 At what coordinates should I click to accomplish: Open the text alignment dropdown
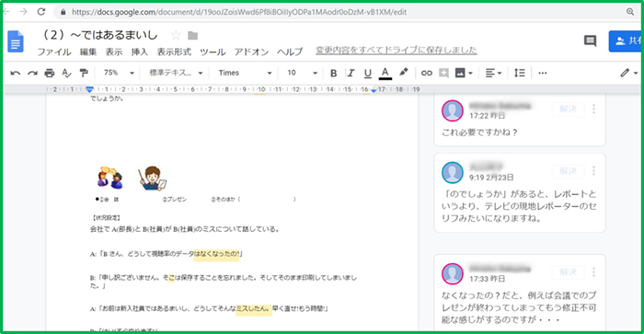pos(493,73)
